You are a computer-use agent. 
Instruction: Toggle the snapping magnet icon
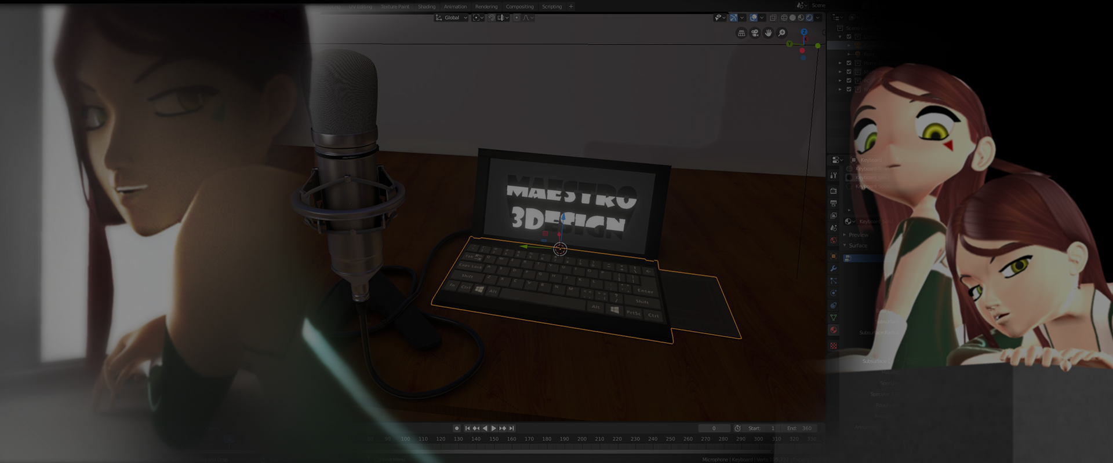(492, 18)
